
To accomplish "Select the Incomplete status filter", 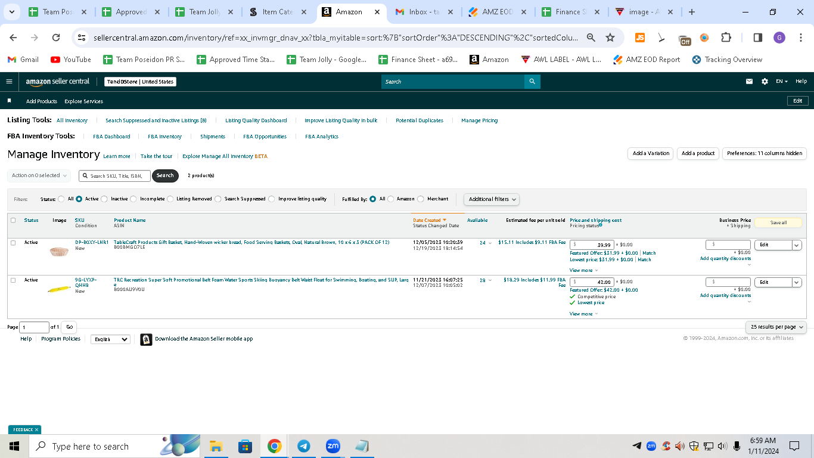I will tap(133, 199).
